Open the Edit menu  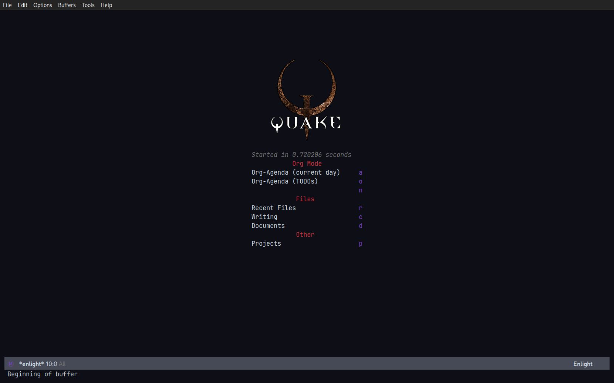pyautogui.click(x=23, y=5)
